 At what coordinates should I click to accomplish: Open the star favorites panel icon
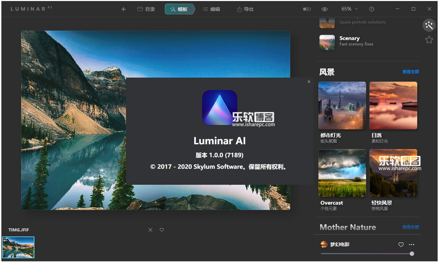[x=429, y=40]
